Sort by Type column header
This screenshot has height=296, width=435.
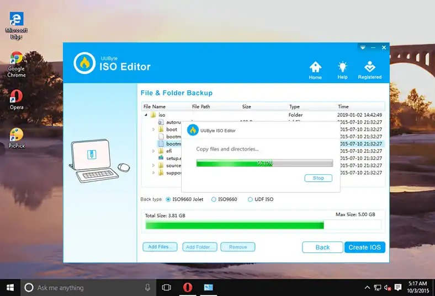pos(294,106)
